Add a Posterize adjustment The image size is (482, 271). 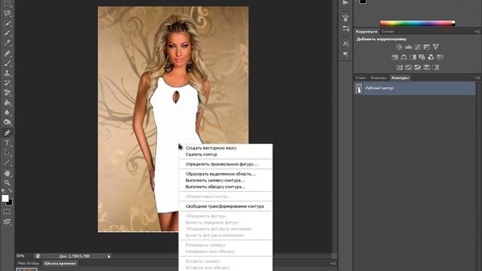click(x=408, y=67)
